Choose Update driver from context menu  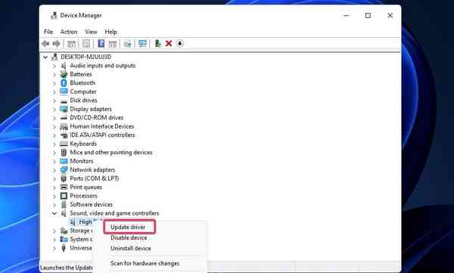(x=128, y=228)
